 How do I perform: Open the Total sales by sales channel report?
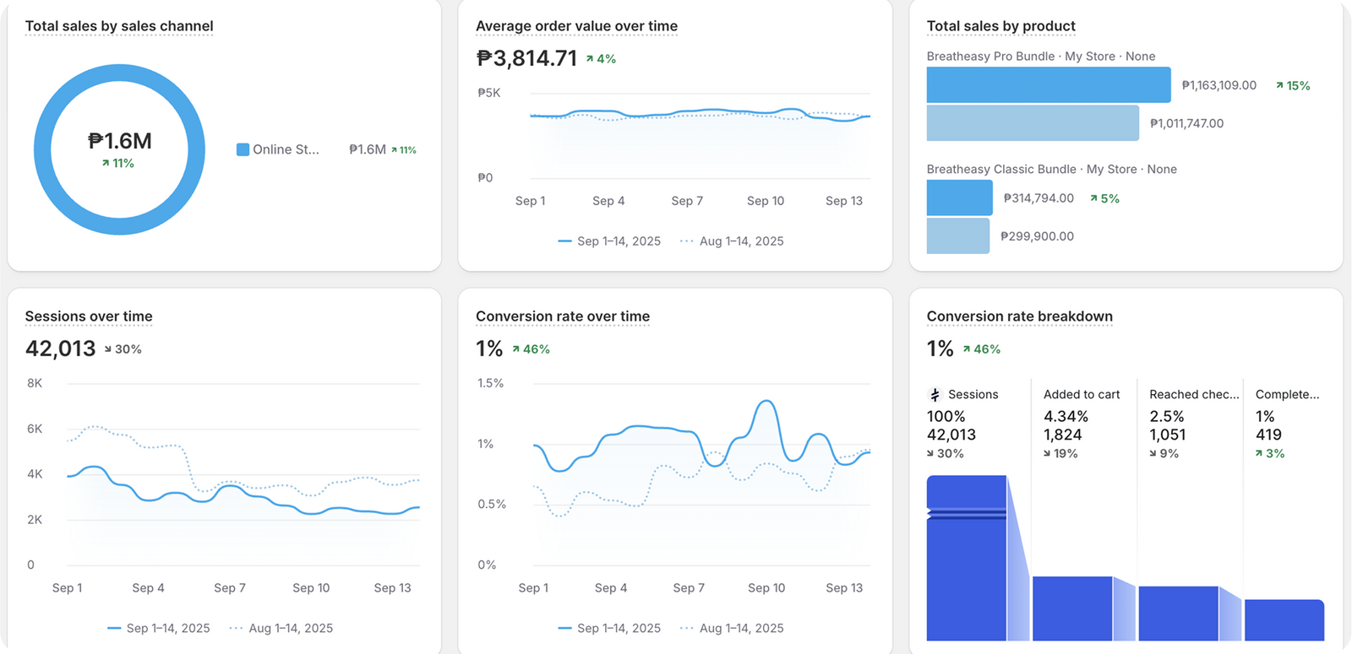coord(119,26)
